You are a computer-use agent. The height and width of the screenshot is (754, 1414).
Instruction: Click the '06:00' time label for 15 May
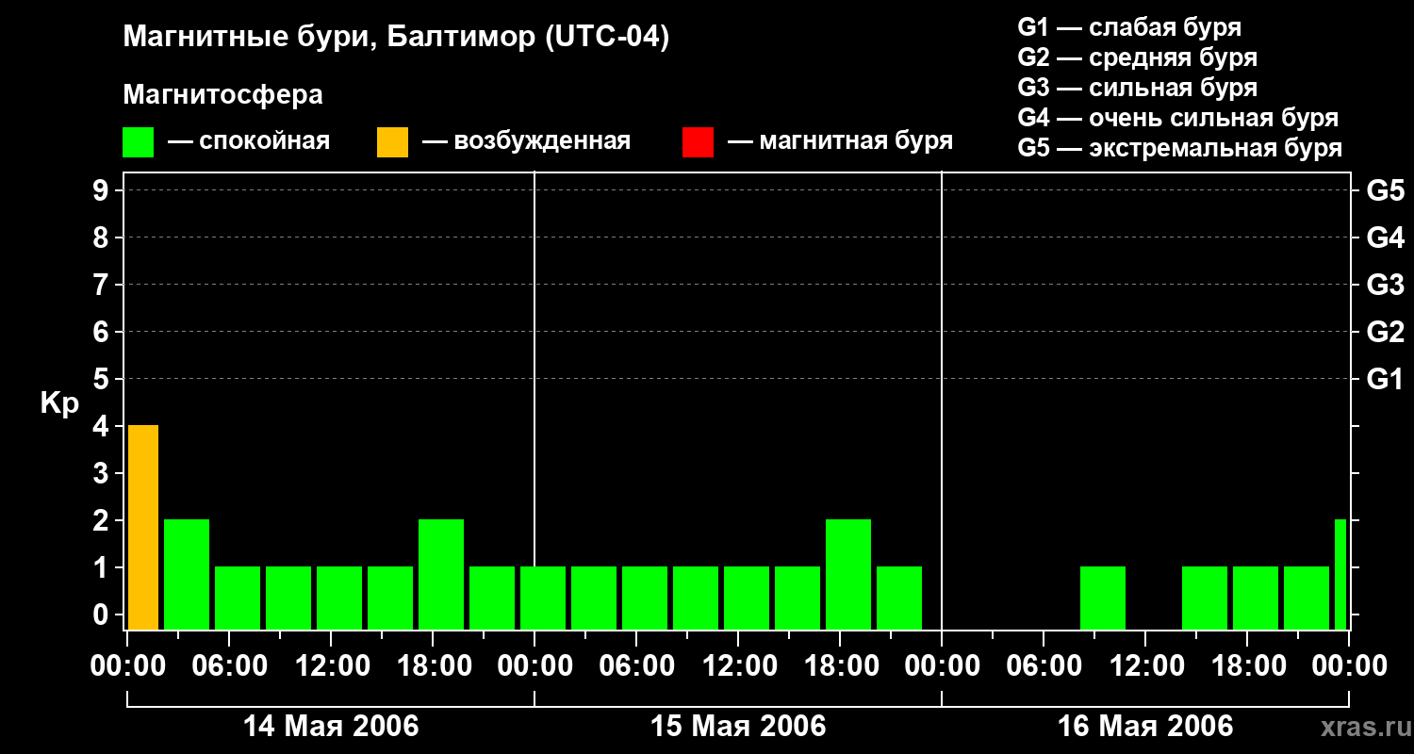click(636, 666)
